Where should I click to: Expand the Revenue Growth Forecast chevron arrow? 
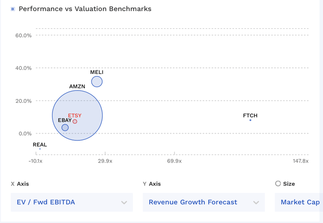256,202
